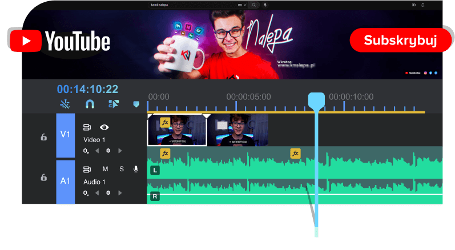Toggle lock on the A1 track
This screenshot has height=250, width=455.
(x=43, y=178)
